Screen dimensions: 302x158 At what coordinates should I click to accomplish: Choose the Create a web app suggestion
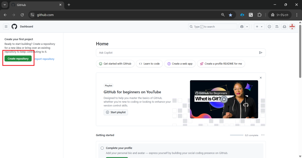tap(180, 64)
